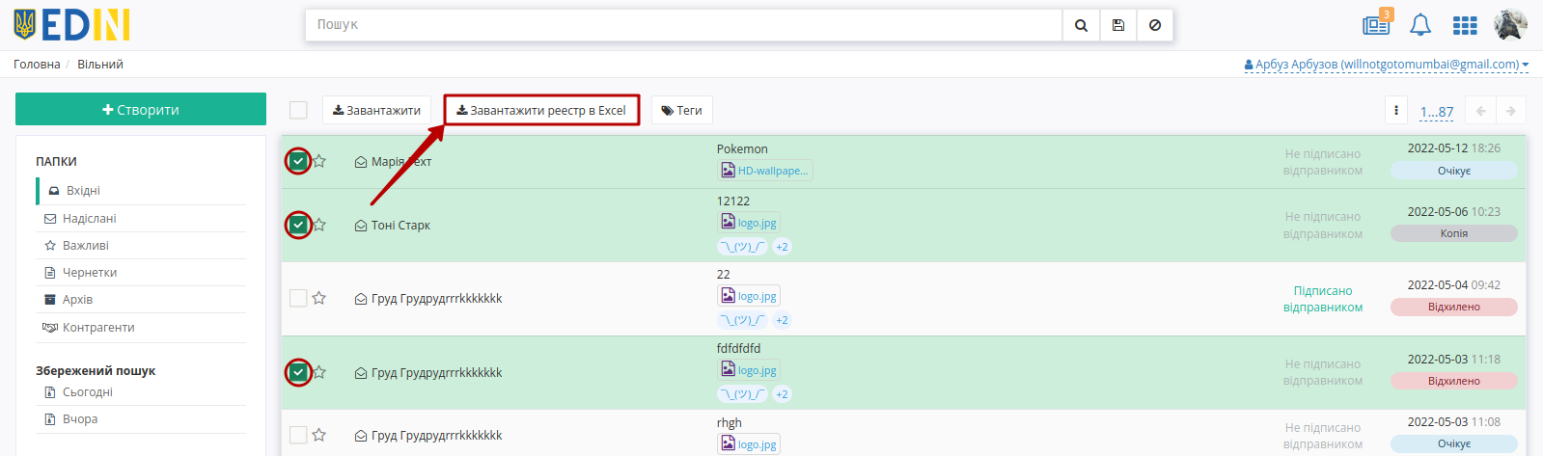Go to Головна breadcrumb
Screen dimensions: 1543x456
37,65
